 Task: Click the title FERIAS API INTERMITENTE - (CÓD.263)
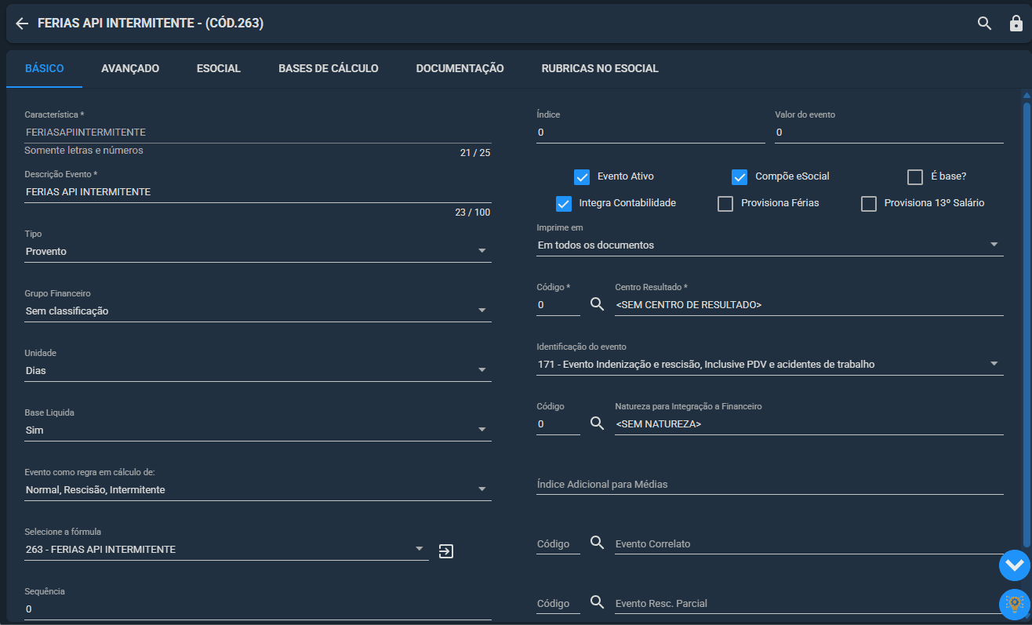(151, 24)
